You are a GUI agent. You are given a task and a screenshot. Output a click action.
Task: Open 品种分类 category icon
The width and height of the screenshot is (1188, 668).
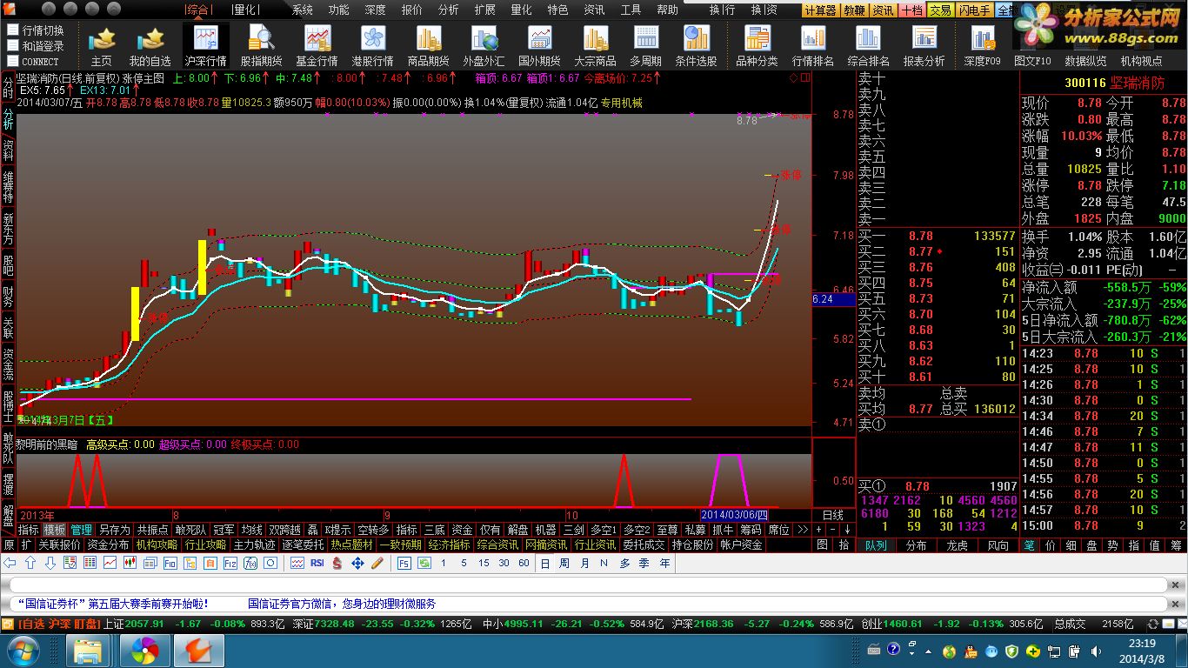point(757,46)
